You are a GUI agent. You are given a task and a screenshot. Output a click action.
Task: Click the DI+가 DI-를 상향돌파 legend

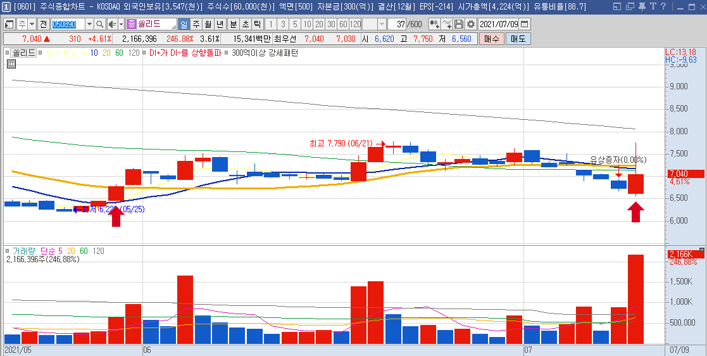185,53
